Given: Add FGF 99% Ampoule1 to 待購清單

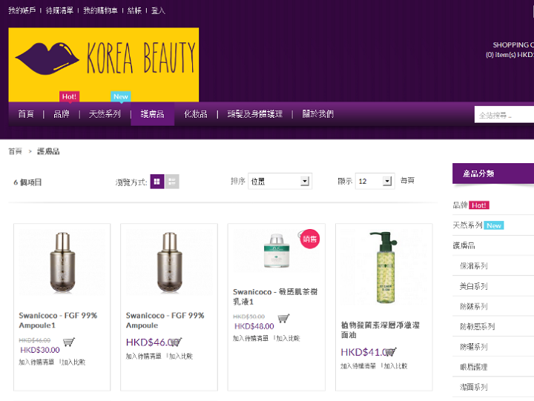Looking at the screenshot, I should pos(36,362).
